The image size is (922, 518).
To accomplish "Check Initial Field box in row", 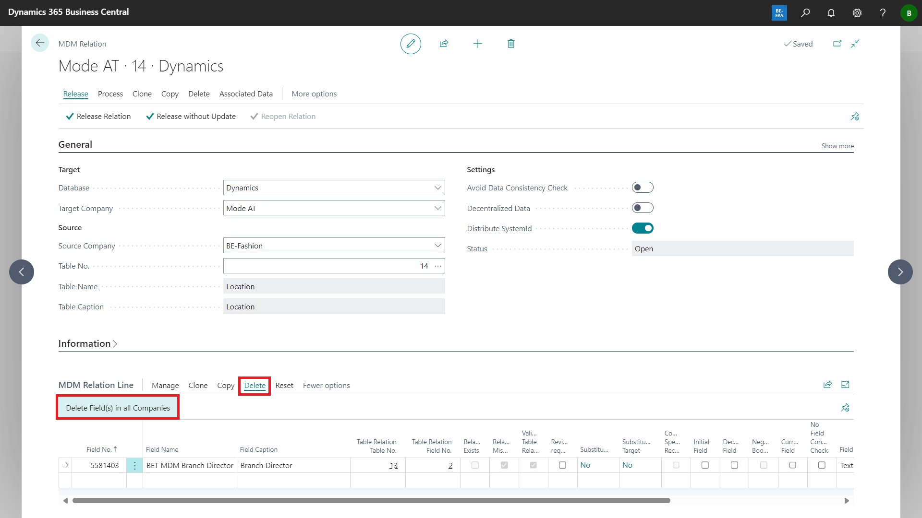I will [x=705, y=465].
